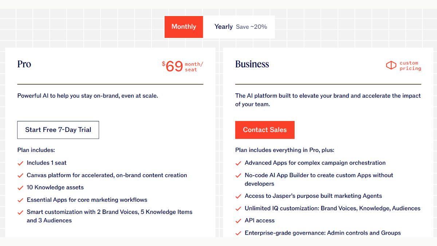437x246 pixels.
Task: Click the Business plan heading
Action: [x=252, y=64]
